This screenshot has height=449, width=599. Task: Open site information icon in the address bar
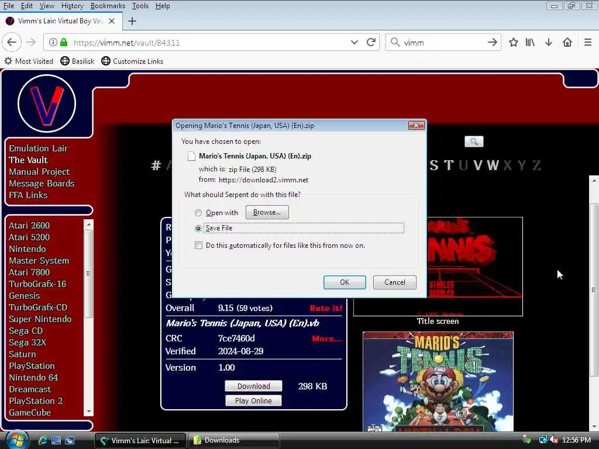pyautogui.click(x=53, y=42)
